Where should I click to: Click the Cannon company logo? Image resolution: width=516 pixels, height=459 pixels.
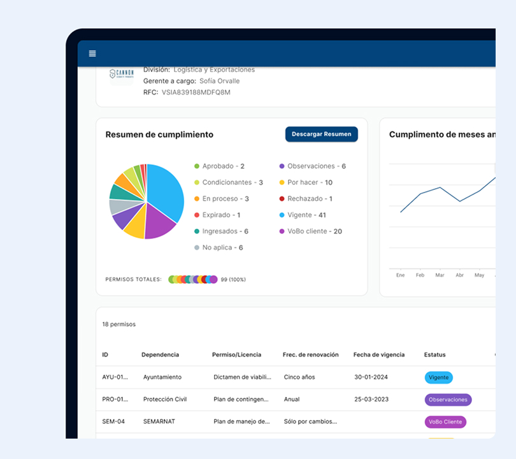pos(122,74)
